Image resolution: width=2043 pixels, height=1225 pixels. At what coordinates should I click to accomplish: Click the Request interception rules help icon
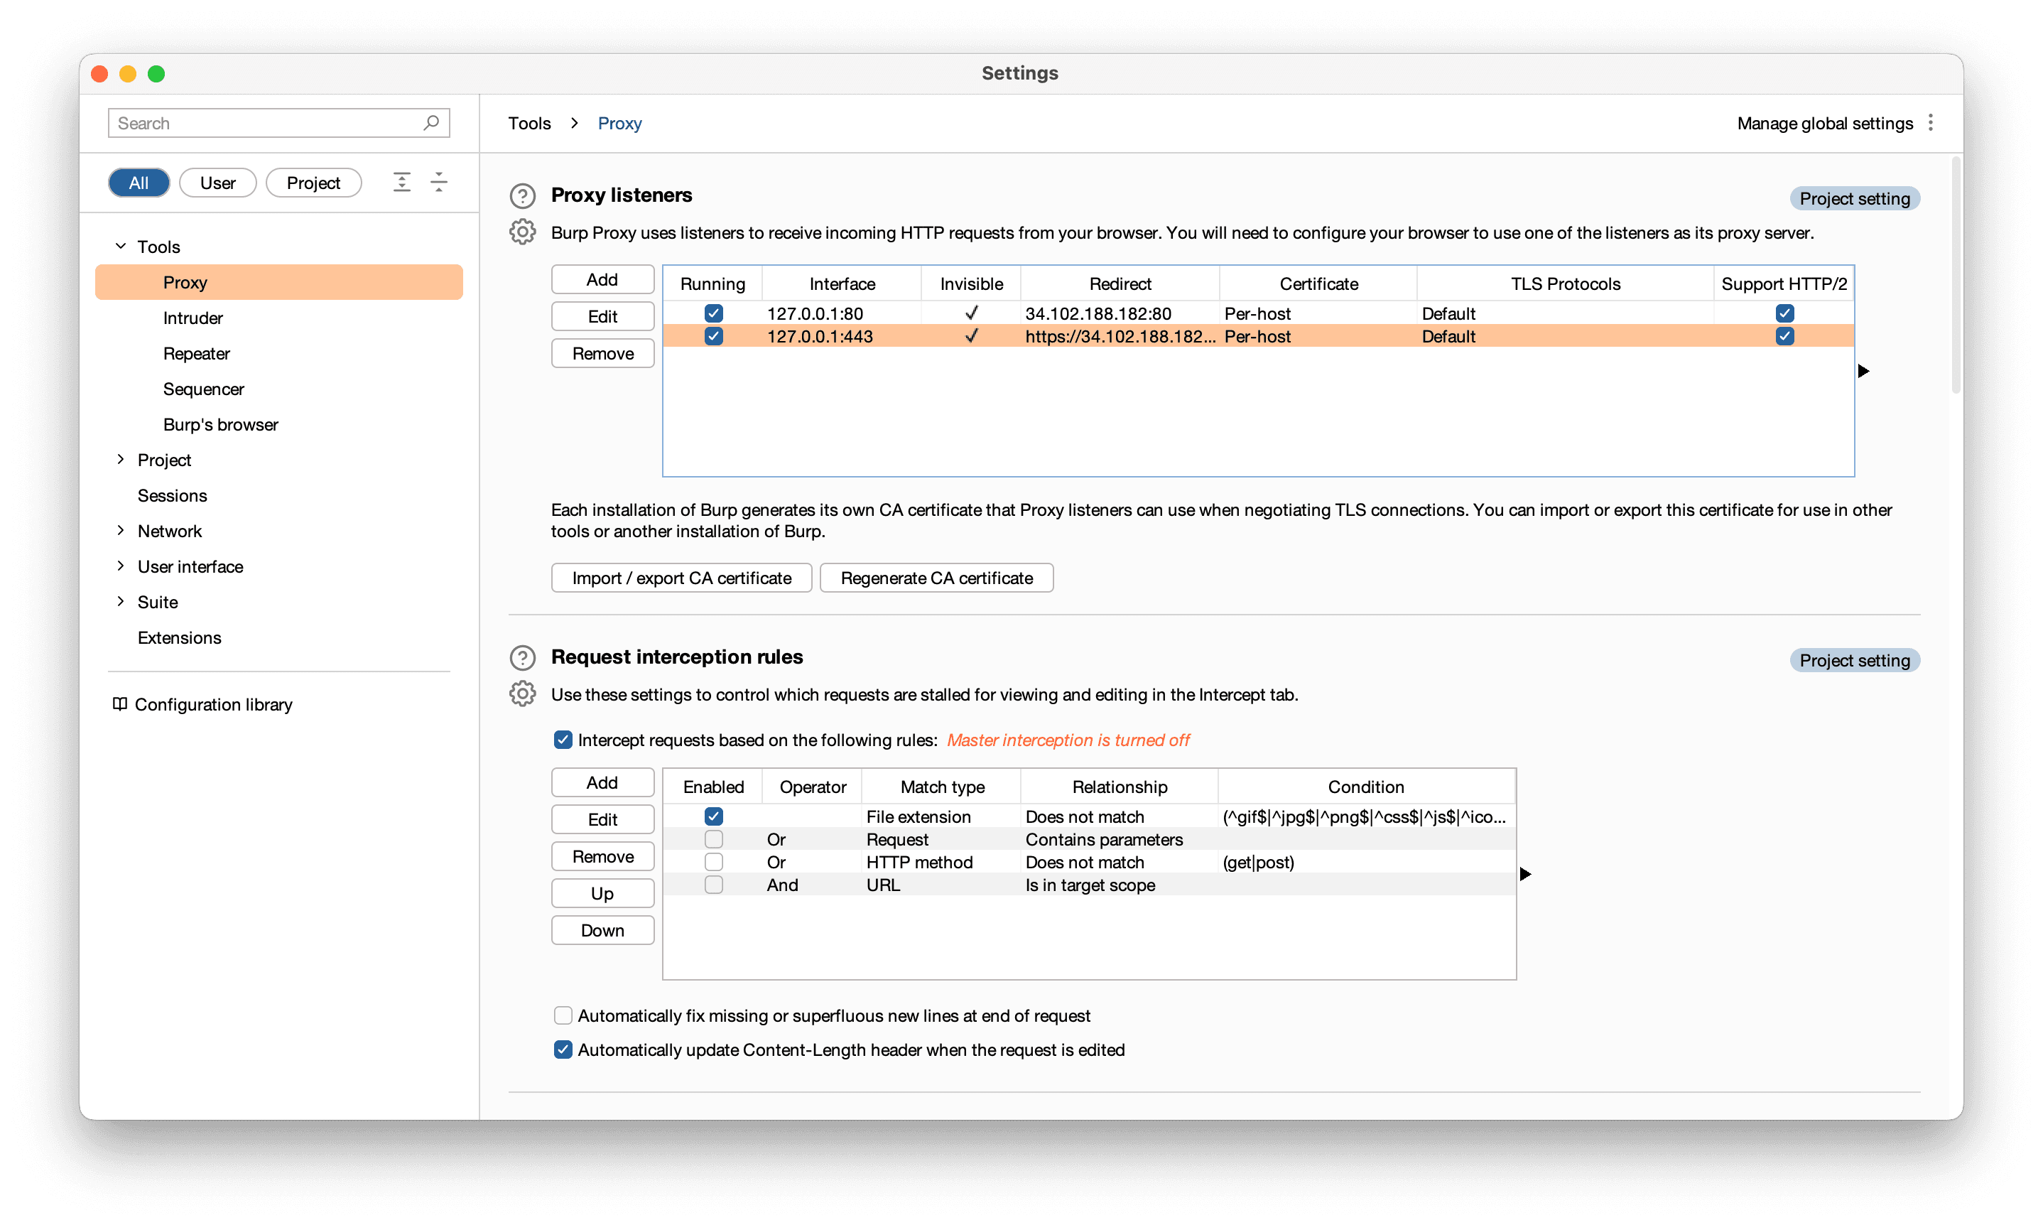point(522,657)
